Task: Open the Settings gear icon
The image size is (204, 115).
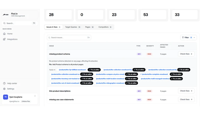Action: click(4, 89)
